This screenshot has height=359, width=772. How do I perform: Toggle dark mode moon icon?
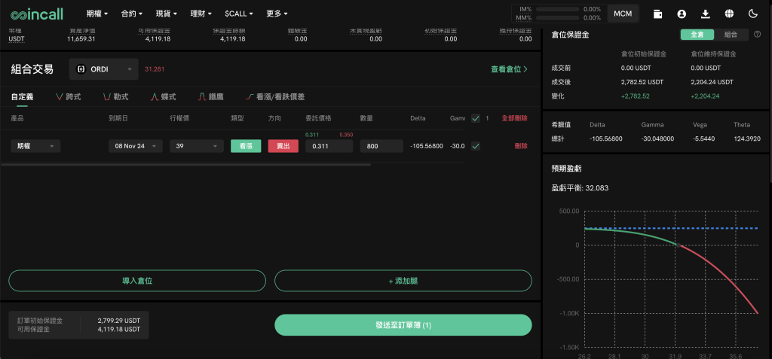[x=752, y=14]
